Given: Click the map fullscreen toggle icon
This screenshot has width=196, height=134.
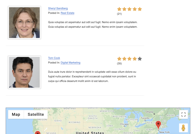Looking at the screenshot, I should (183, 114).
